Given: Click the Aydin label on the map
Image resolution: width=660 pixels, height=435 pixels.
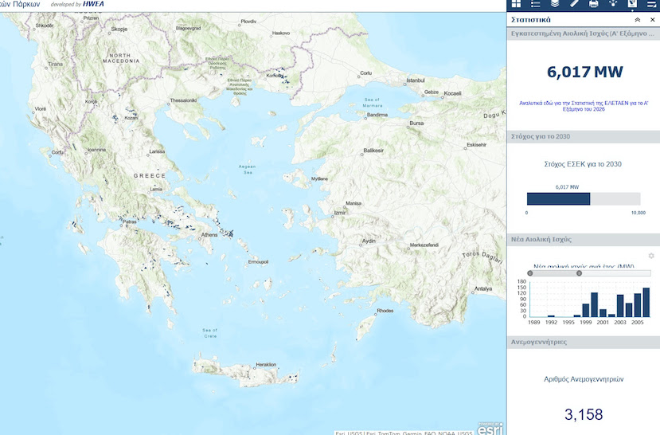Looking at the screenshot, I should 369,241.
